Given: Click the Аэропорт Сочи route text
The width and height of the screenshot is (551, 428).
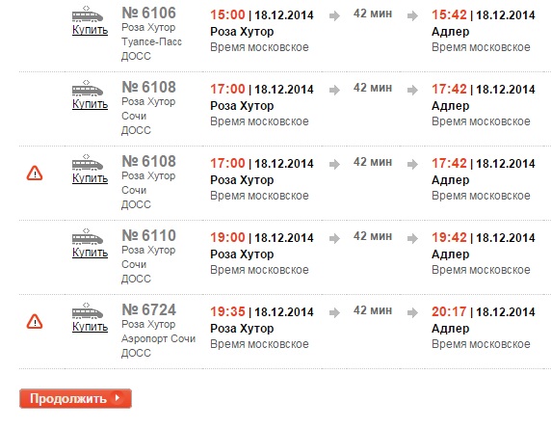Looking at the screenshot, I should point(158,338).
